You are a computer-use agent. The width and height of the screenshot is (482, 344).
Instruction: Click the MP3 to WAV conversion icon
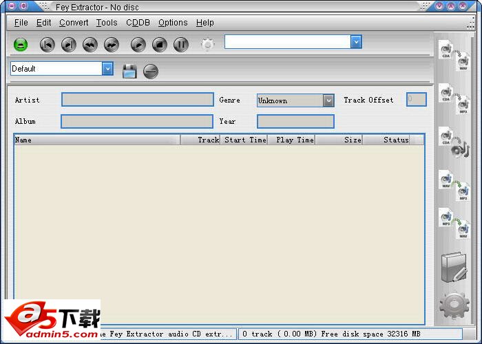(454, 226)
